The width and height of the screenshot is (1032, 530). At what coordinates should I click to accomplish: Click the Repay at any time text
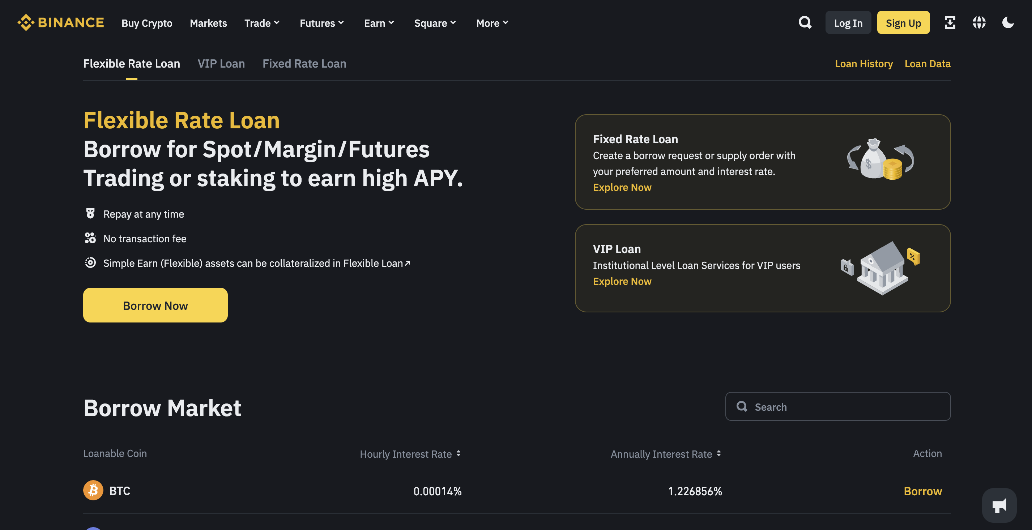click(144, 214)
